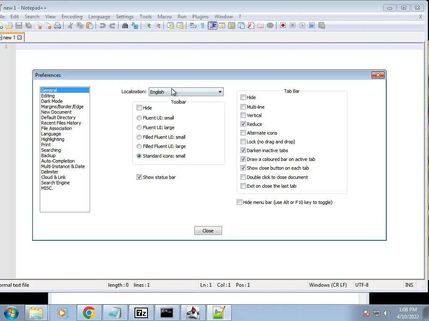Click the Save All toolbar icon

pyautogui.click(x=28, y=25)
